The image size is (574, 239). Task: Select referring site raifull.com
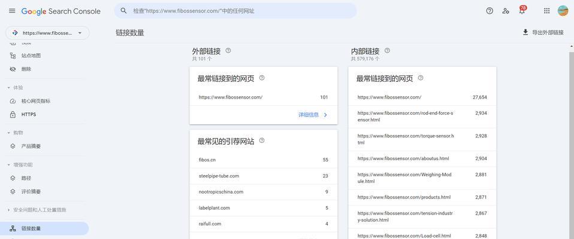click(x=264, y=224)
